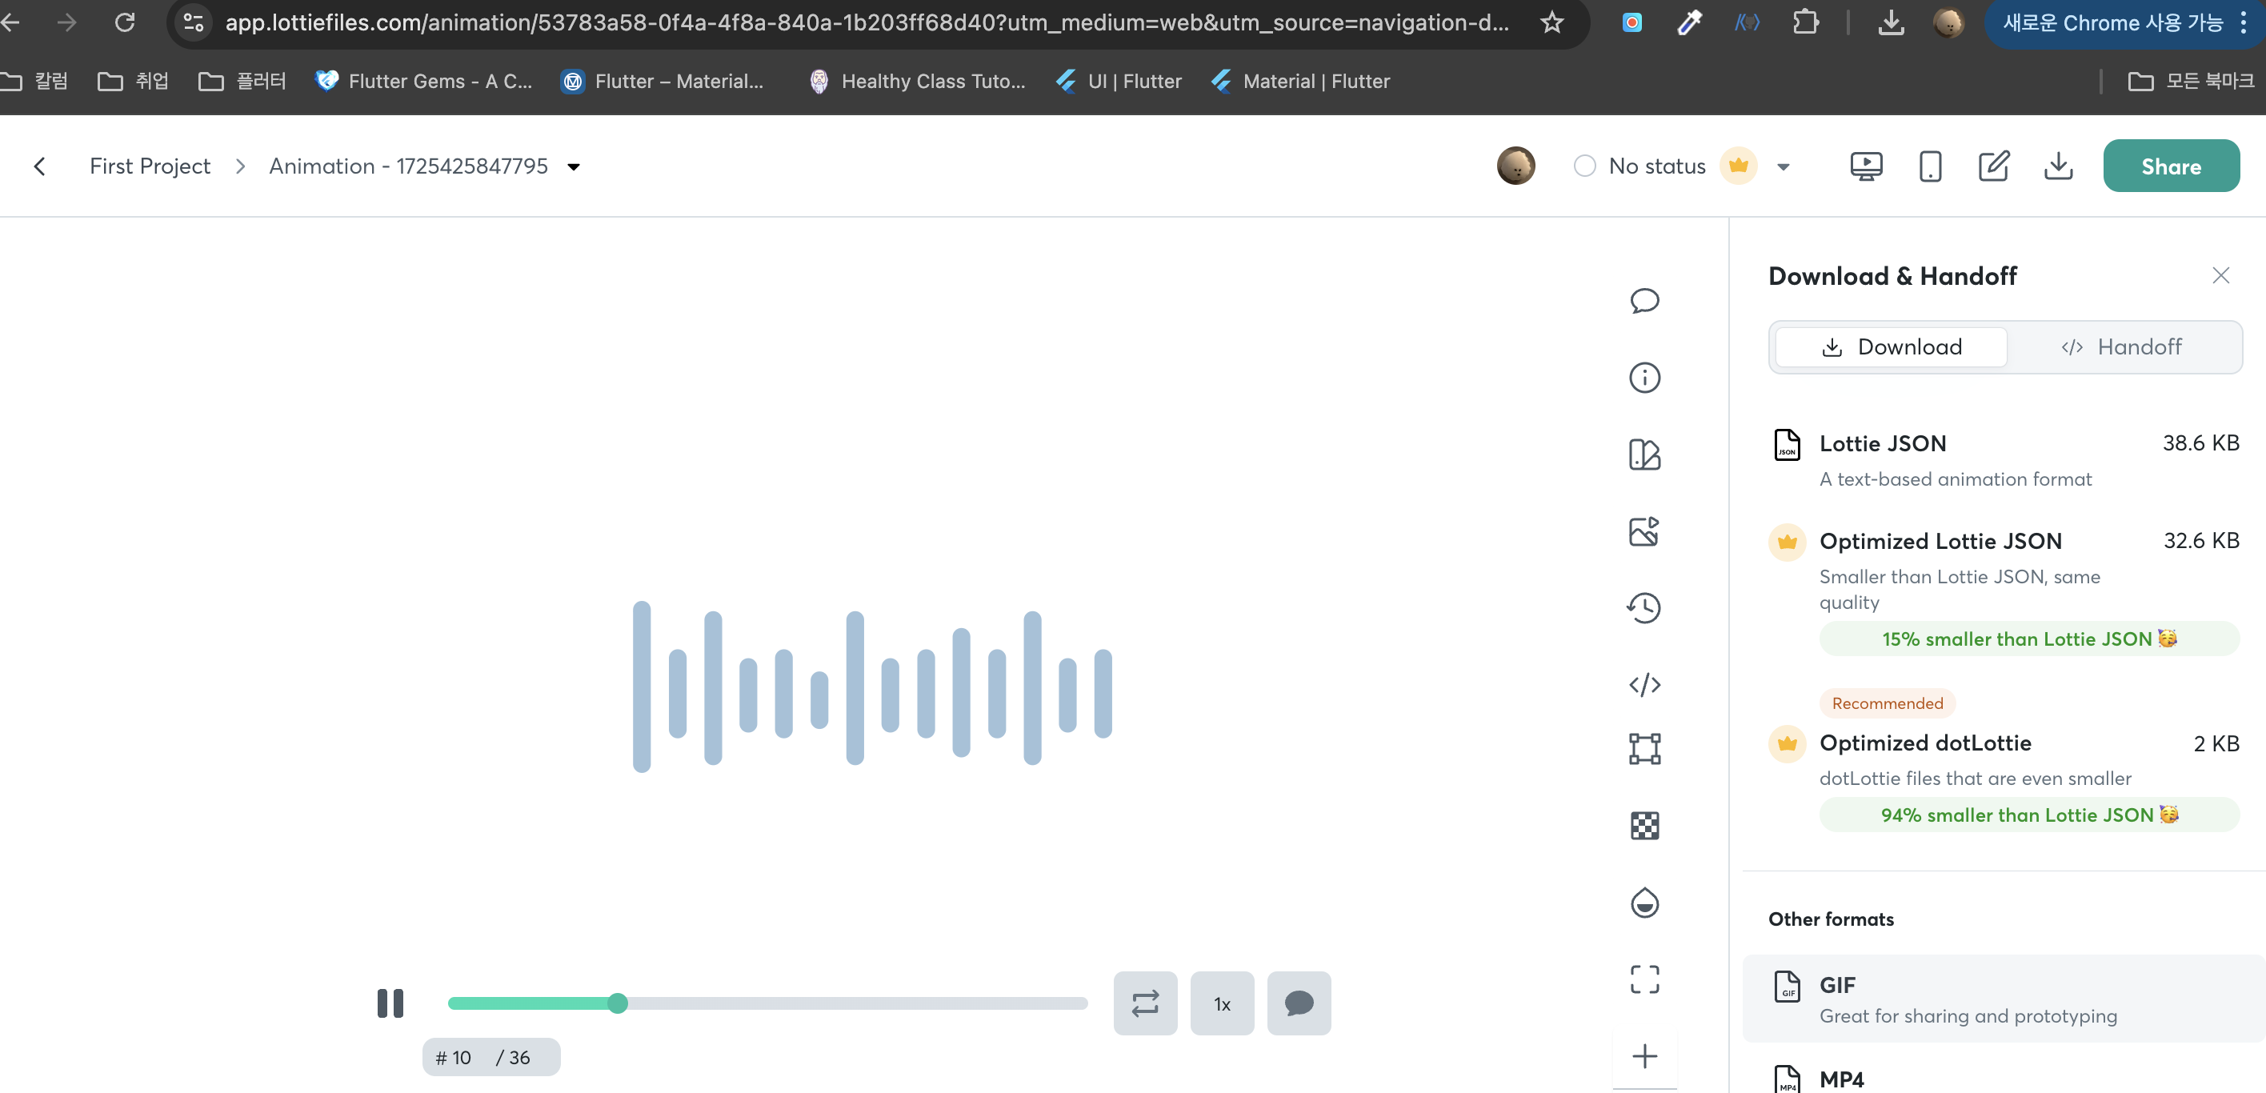Toggle the transparent checkerboard background icon
This screenshot has width=2266, height=1093.
point(1644,826)
